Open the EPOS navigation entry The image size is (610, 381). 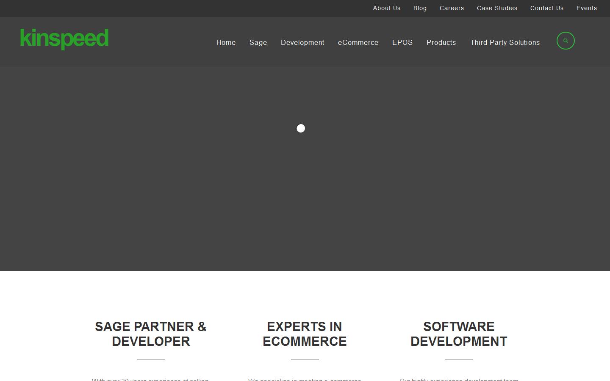[x=402, y=42]
